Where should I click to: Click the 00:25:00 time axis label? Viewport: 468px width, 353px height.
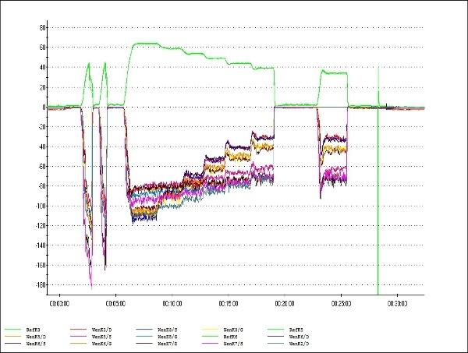pos(341,304)
